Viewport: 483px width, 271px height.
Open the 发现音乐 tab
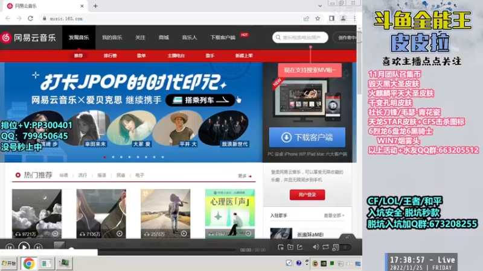coord(79,37)
